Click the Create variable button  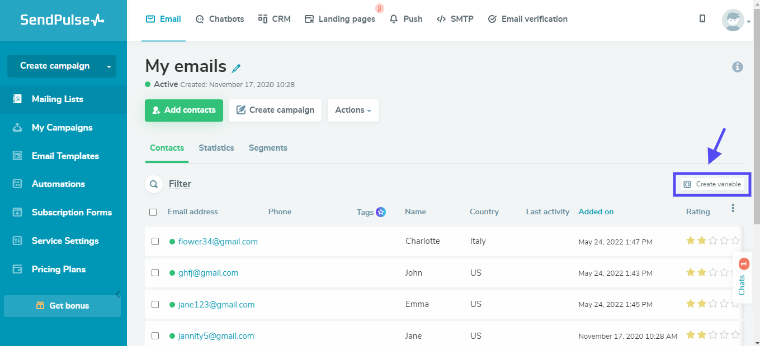(x=712, y=184)
